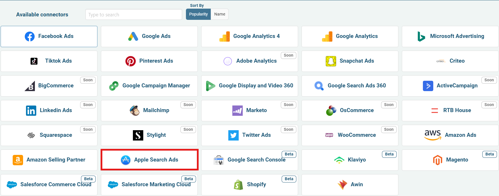The image size is (499, 196).
Task: Click the Awin connector tile
Action: (350, 185)
